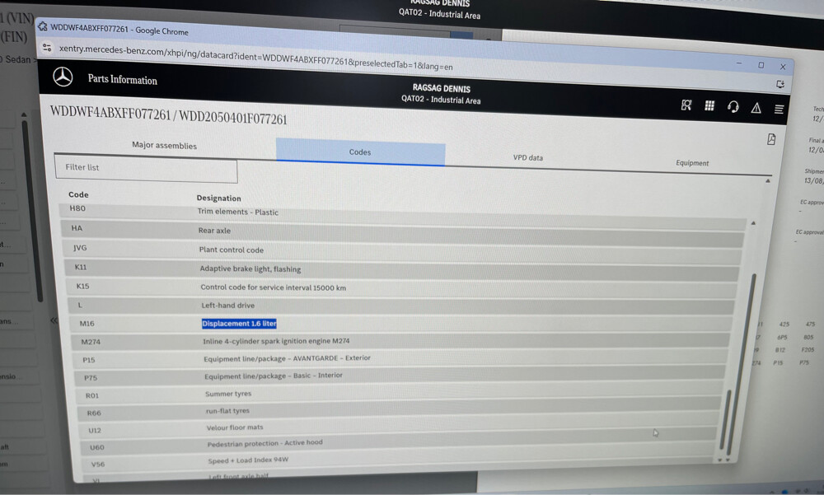
Task: Click the Mercedes-Benz star logo
Action: pos(63,77)
